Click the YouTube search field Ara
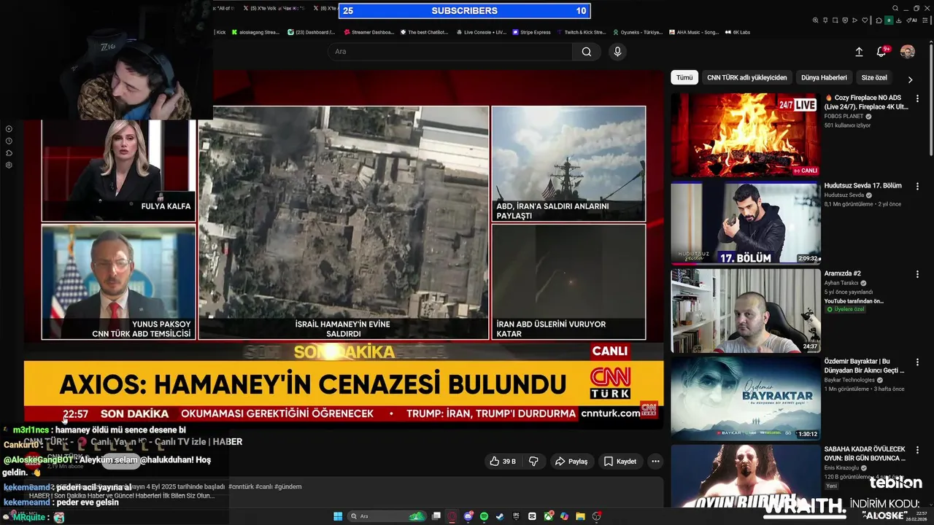 449,52
